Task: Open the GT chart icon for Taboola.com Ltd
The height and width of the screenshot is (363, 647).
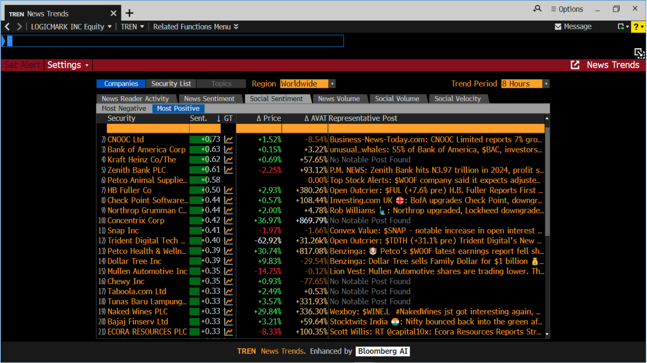Action: pyautogui.click(x=228, y=292)
